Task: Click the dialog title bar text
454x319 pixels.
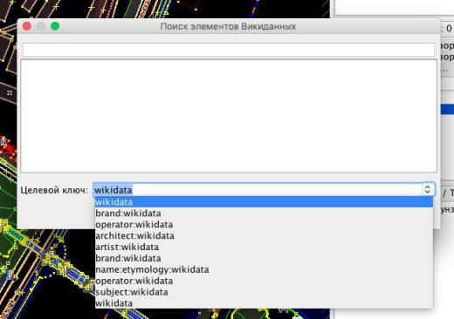Action: pyautogui.click(x=228, y=26)
